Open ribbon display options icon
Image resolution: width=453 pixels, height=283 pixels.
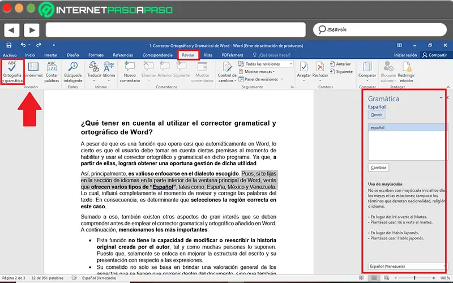(x=399, y=45)
